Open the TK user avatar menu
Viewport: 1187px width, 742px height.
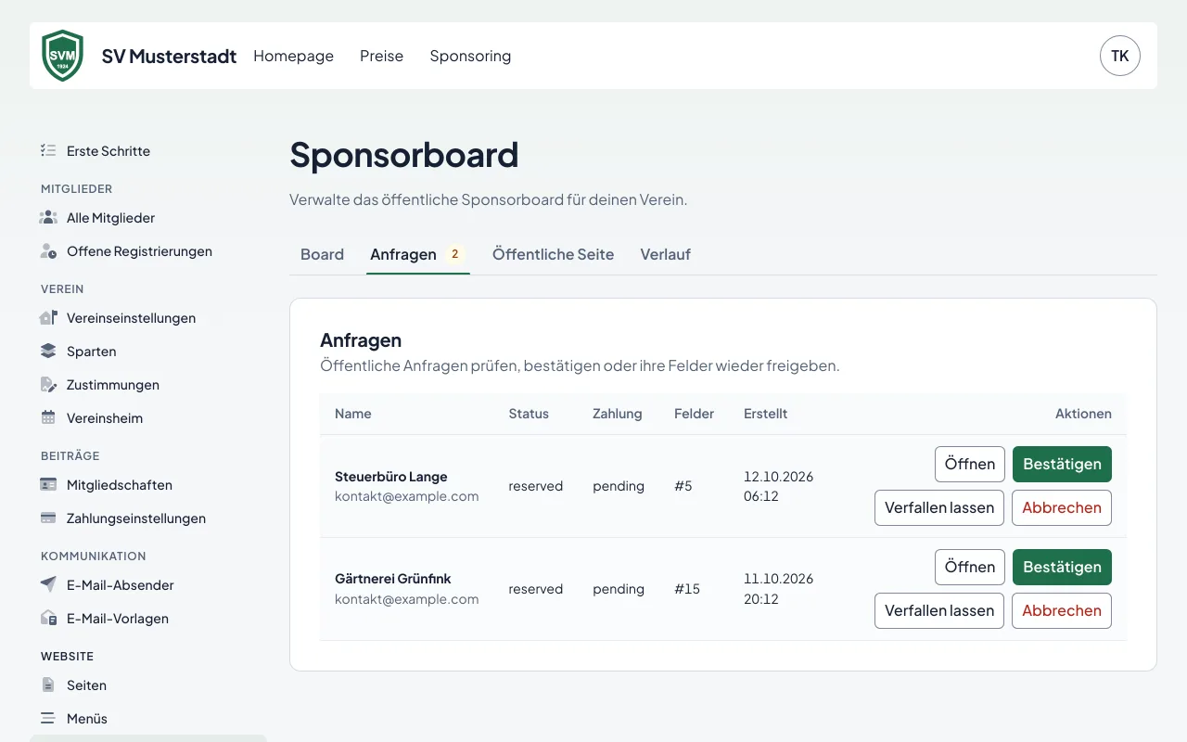1120,56
